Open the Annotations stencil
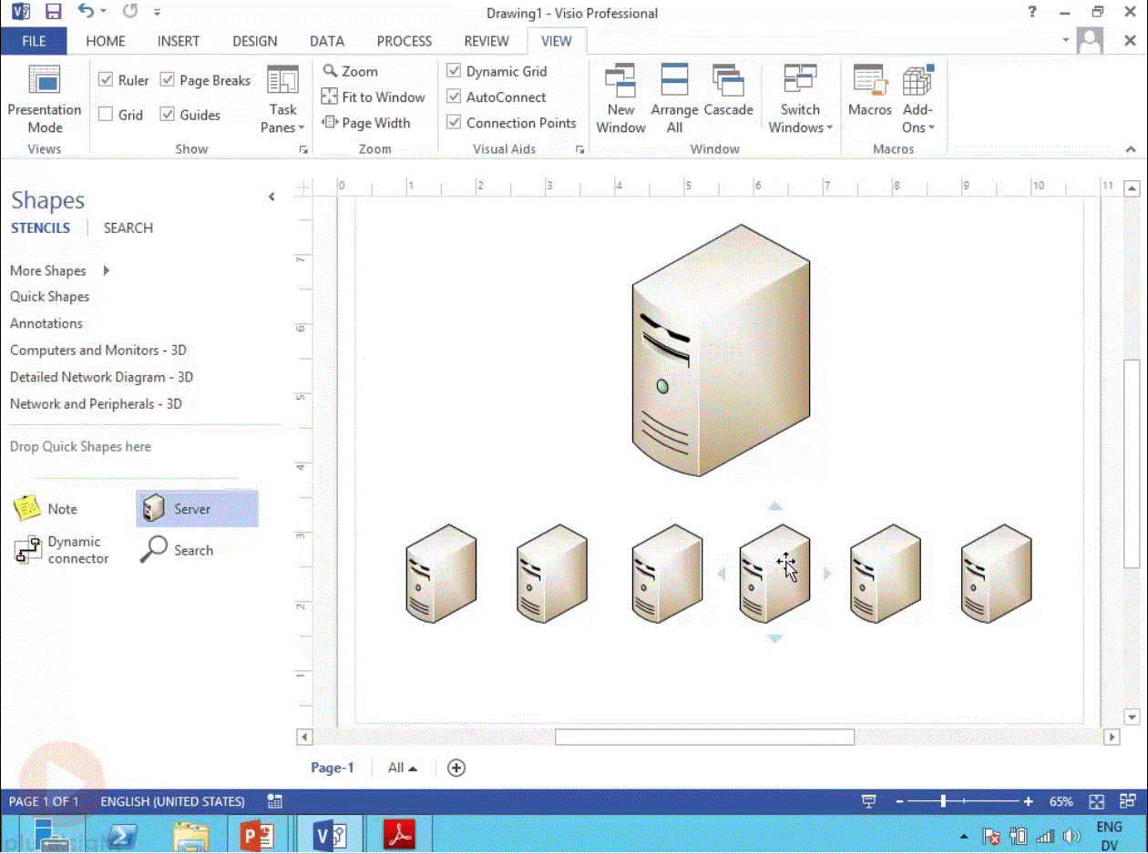Screen dimensions: 1148x854 coord(46,323)
